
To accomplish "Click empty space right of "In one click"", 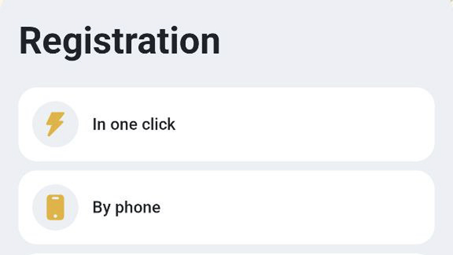I will pos(311,124).
